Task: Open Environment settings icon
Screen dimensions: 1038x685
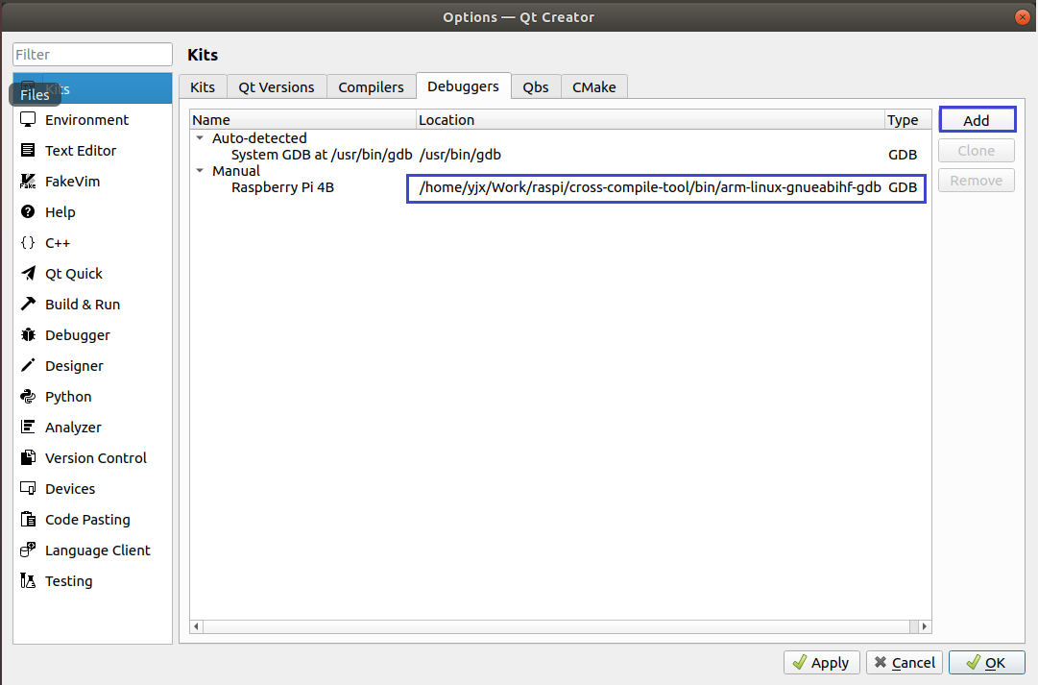Action: click(28, 120)
